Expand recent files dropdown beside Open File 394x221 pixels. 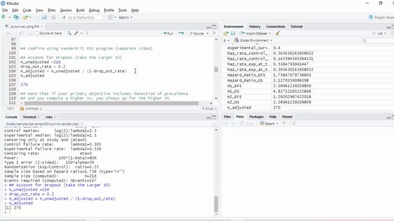[30, 17]
